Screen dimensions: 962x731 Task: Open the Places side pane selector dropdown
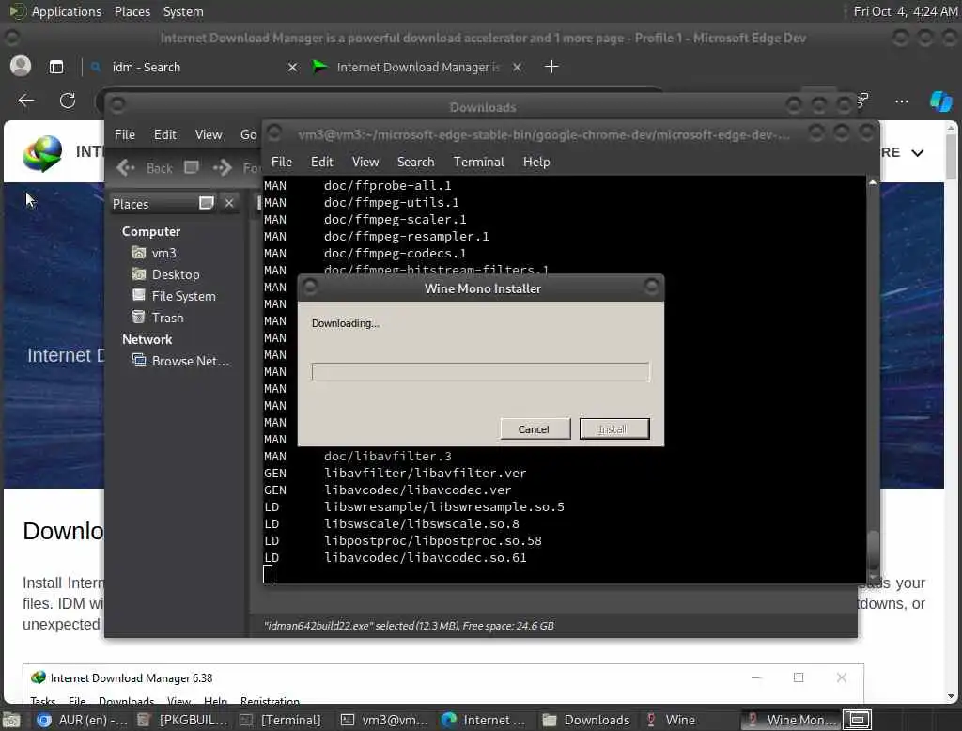coord(206,203)
